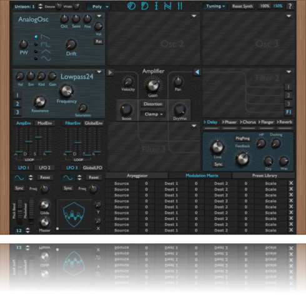Image resolution: width=306 pixels, height=300 pixels.
Task: Click the Delay Feedback knob
Action: 242,159
